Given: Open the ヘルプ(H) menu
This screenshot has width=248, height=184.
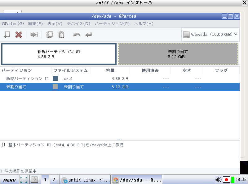Looking at the screenshot, I should click(x=144, y=24).
